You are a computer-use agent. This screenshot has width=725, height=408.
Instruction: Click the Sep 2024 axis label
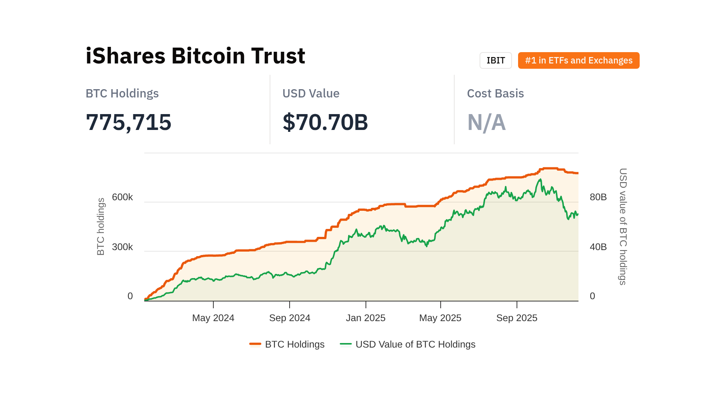click(290, 318)
